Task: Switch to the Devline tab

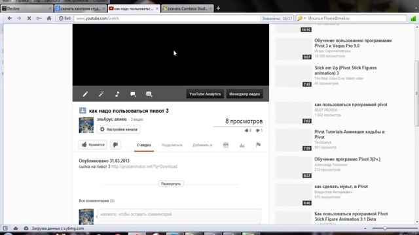Action: pyautogui.click(x=27, y=8)
